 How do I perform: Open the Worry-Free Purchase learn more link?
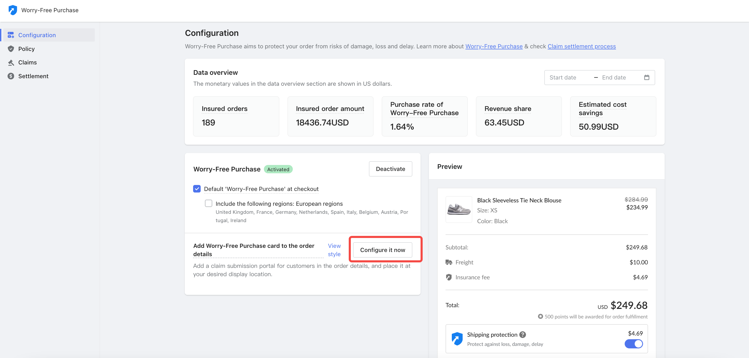pyautogui.click(x=494, y=47)
